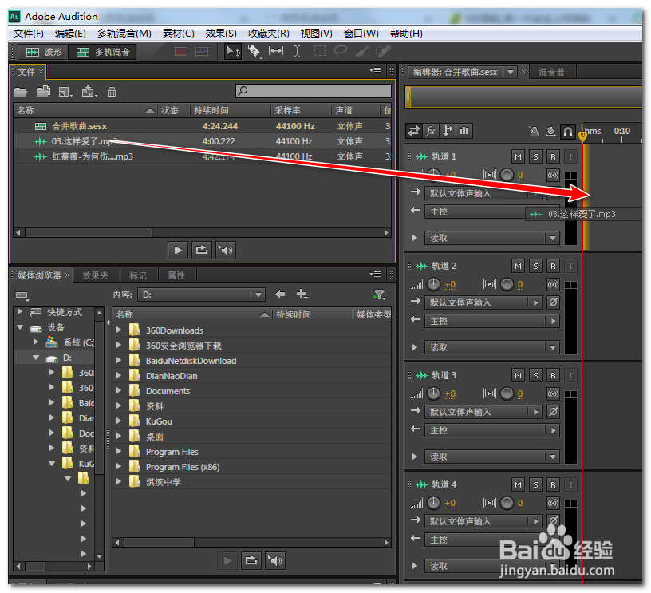Show inputs/outputs in editor
651x593 pixels.
click(414, 131)
